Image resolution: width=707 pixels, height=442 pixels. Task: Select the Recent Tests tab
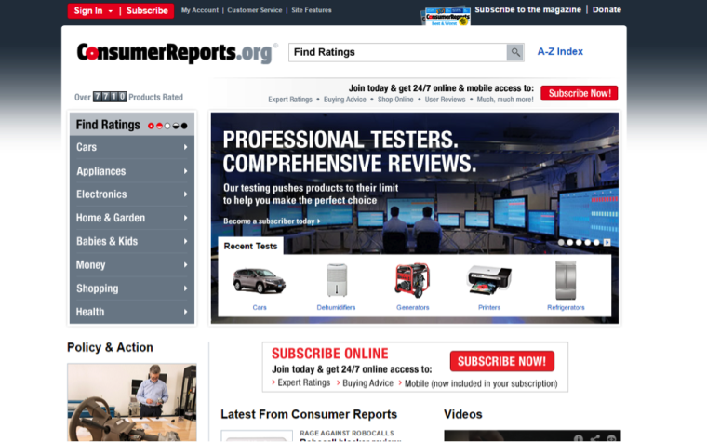[250, 247]
